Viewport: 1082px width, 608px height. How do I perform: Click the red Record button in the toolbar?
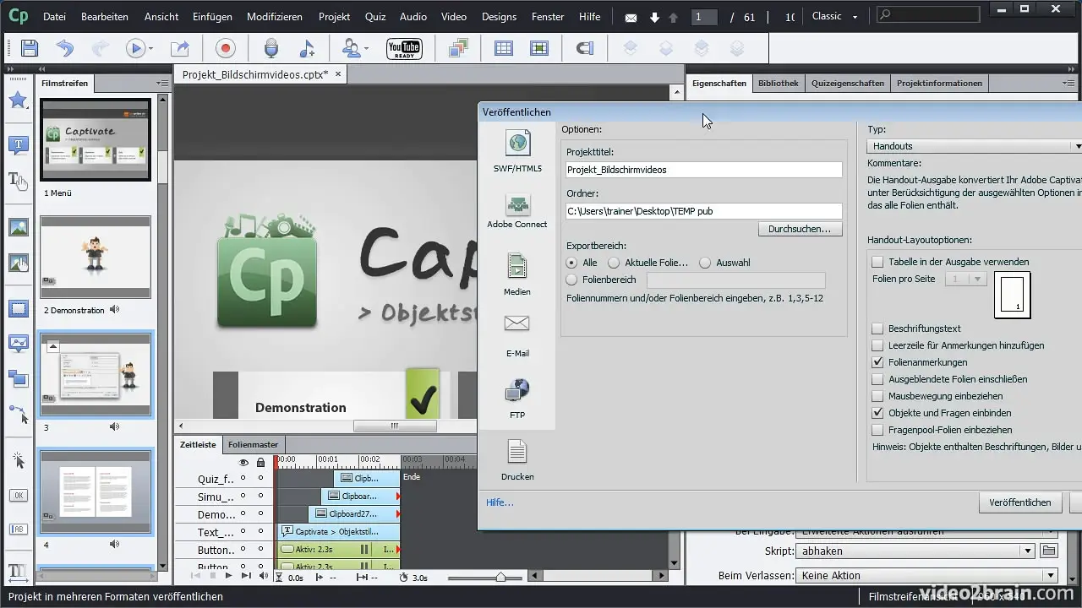click(226, 48)
